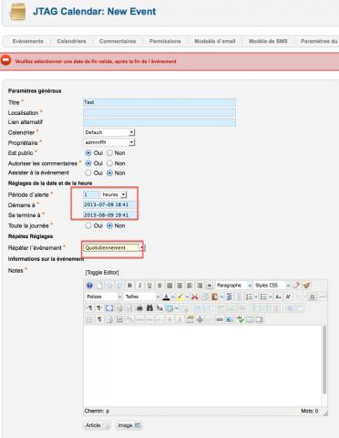Apply left alignment in editor
Image resolution: width=339 pixels, height=438 pixels.
(x=190, y=286)
